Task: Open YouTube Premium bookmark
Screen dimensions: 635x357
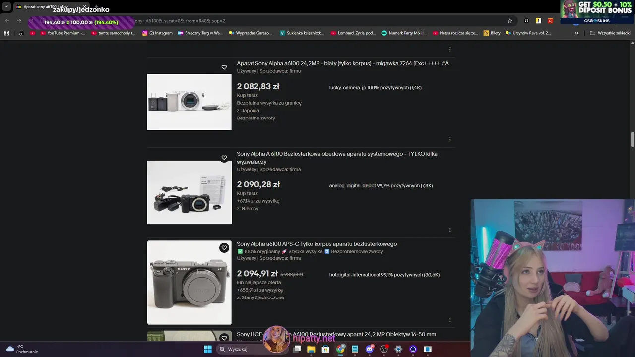Action: tap(62, 33)
